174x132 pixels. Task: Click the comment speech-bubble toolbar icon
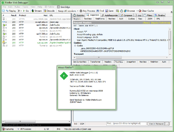point(4,11)
